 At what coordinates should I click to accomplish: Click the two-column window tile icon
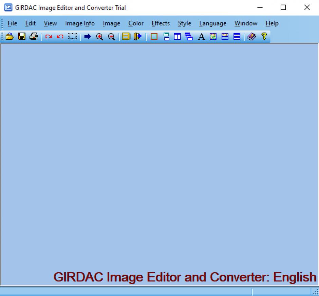(x=177, y=37)
